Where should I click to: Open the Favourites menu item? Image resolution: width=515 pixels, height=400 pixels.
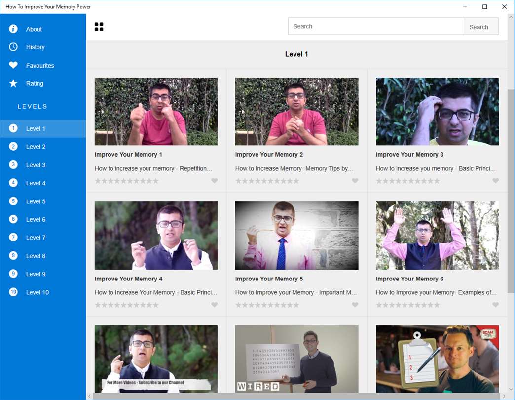tap(43, 65)
